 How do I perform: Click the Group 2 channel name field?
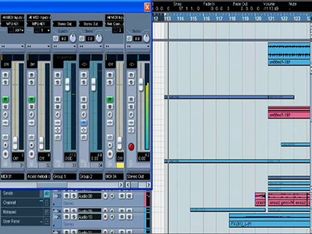click(91, 176)
